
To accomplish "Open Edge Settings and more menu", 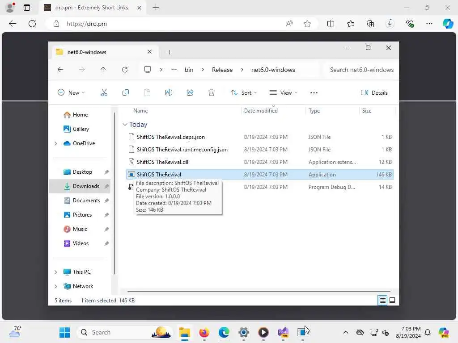I will tap(429, 24).
